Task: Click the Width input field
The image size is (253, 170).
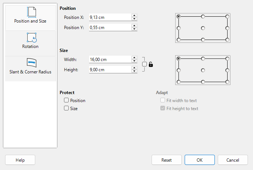Action: [110, 59]
